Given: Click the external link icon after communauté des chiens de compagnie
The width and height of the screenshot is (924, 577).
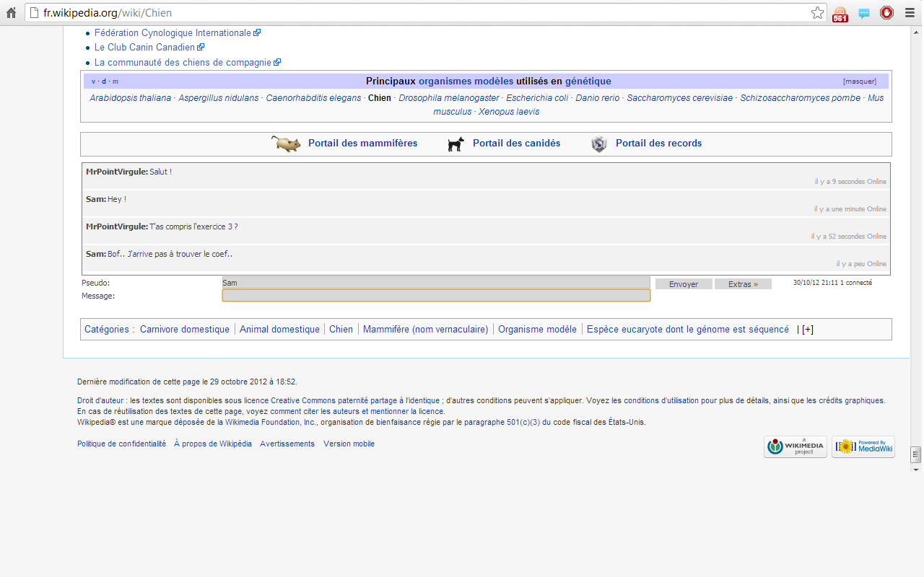Looking at the screenshot, I should pyautogui.click(x=277, y=62).
